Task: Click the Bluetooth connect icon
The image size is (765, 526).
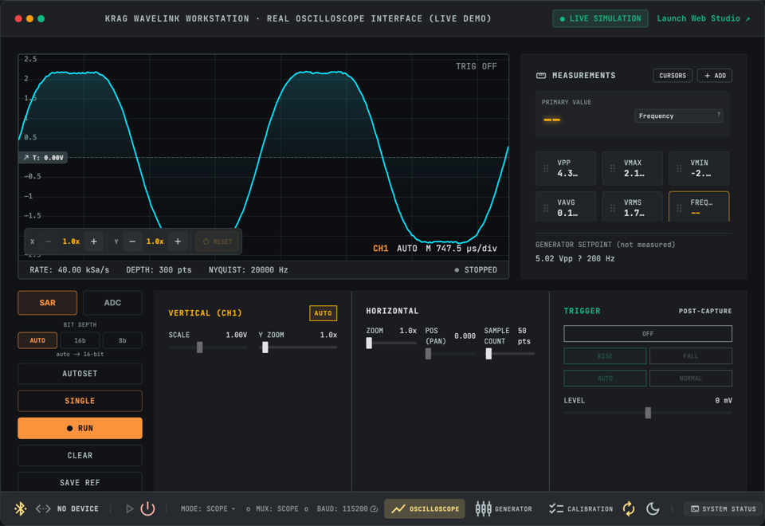Action: pos(21,508)
